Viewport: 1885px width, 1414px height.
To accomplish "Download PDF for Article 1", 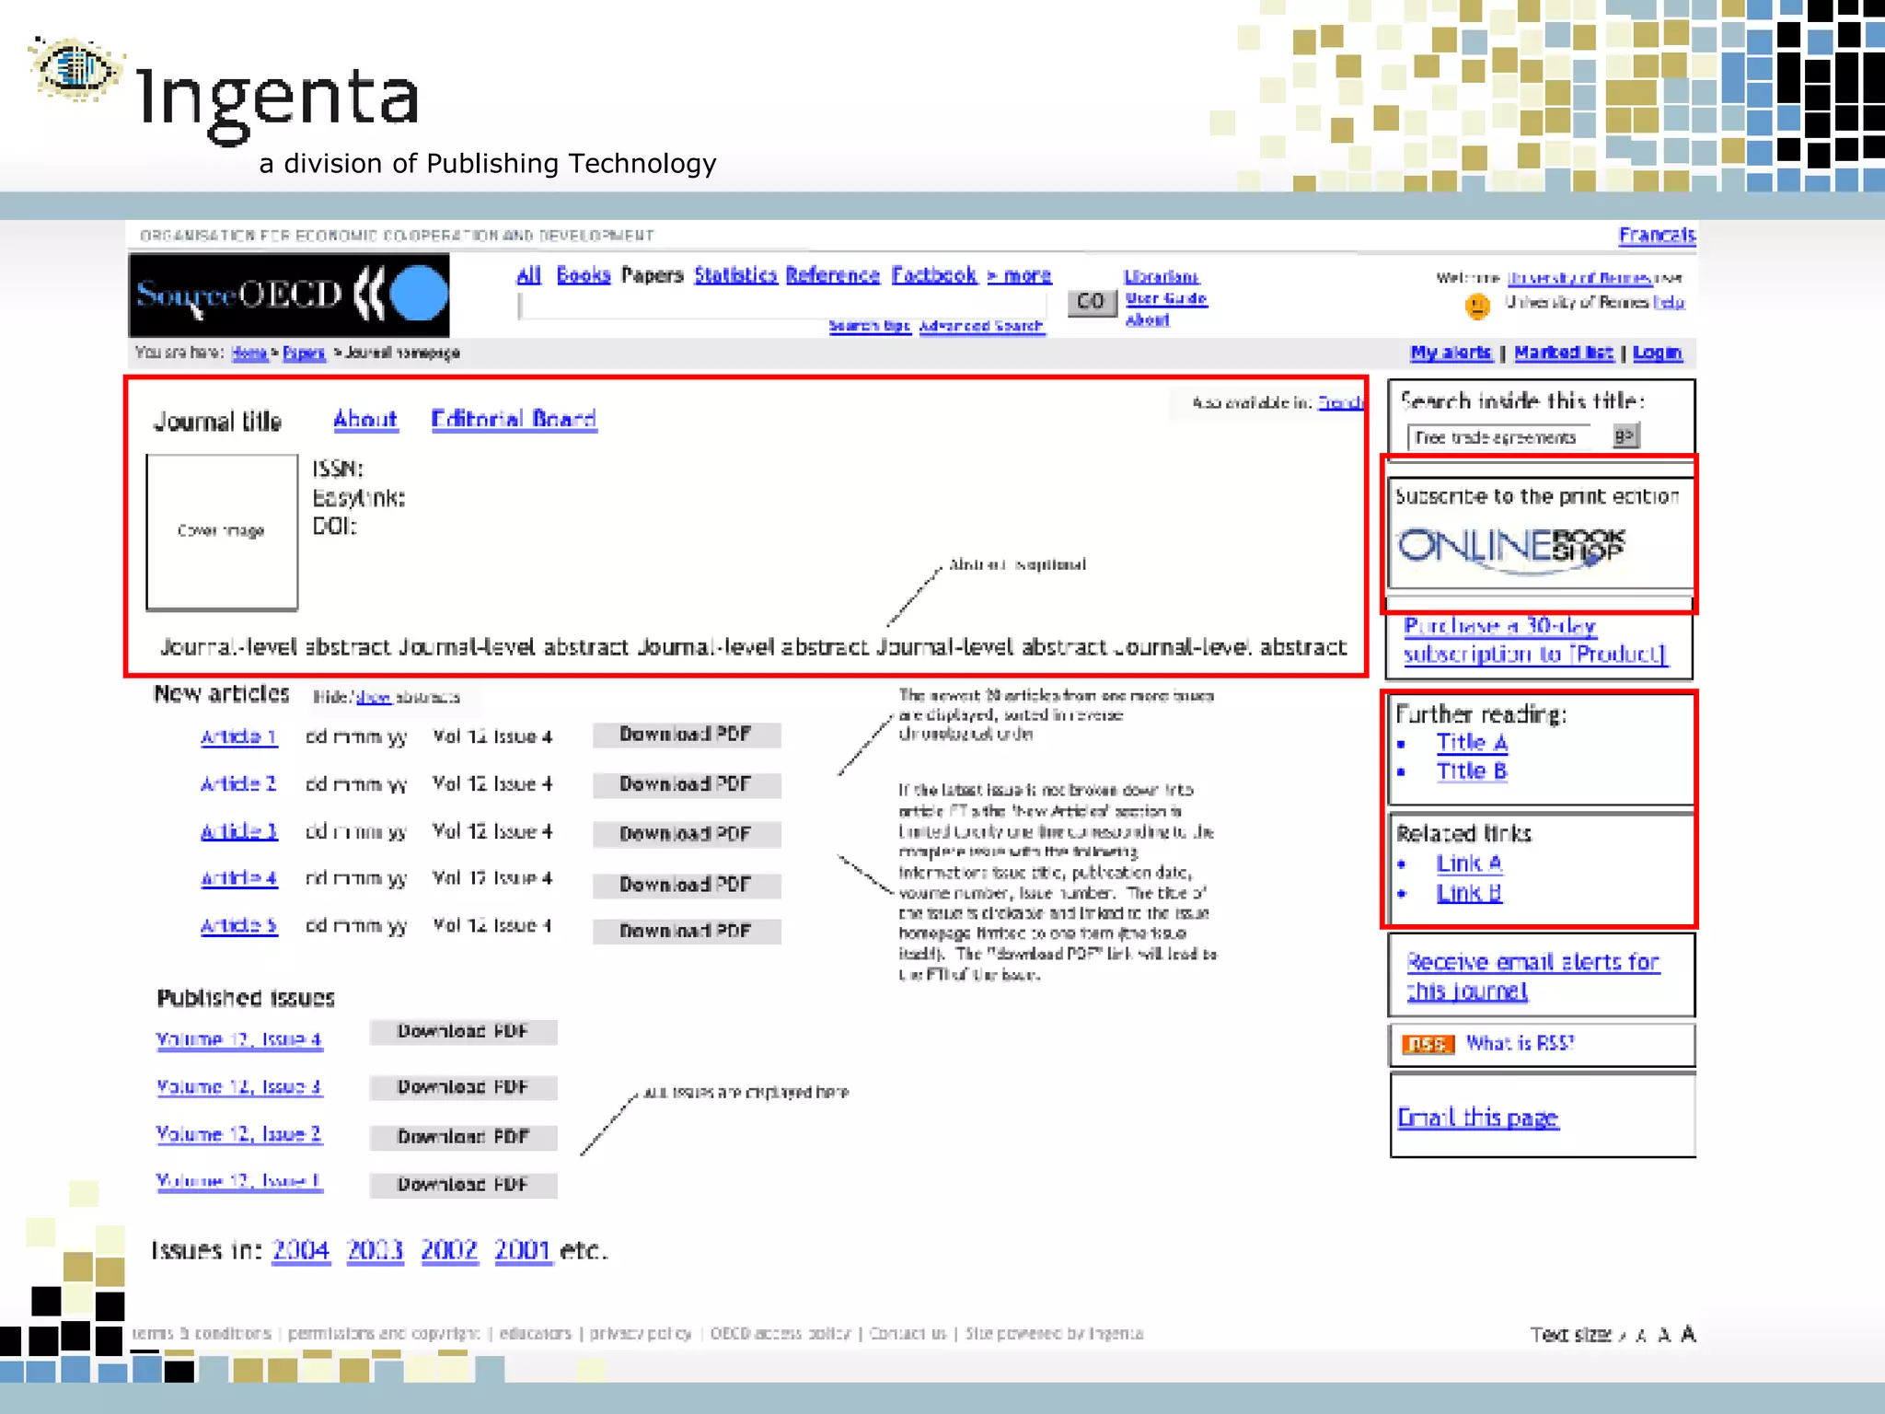I will 686,735.
